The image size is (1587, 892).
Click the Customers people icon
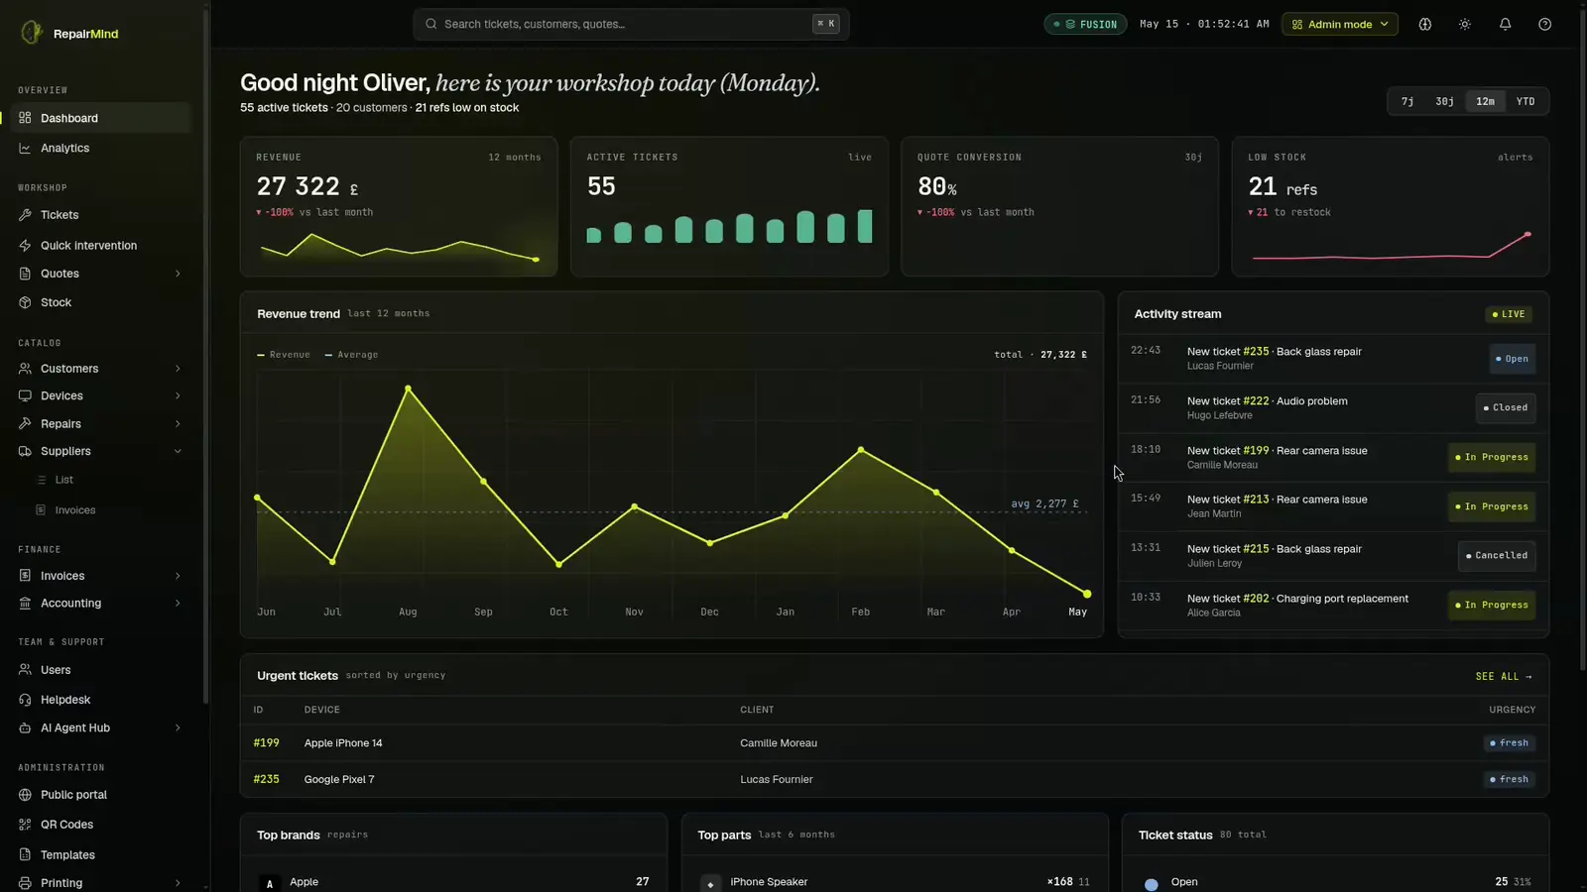(x=25, y=369)
